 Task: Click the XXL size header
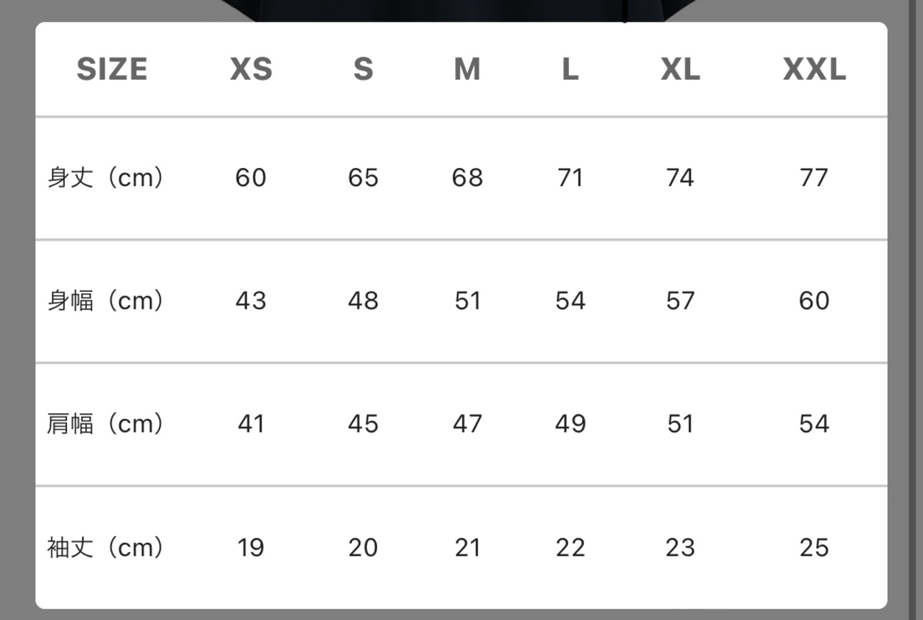tap(814, 69)
